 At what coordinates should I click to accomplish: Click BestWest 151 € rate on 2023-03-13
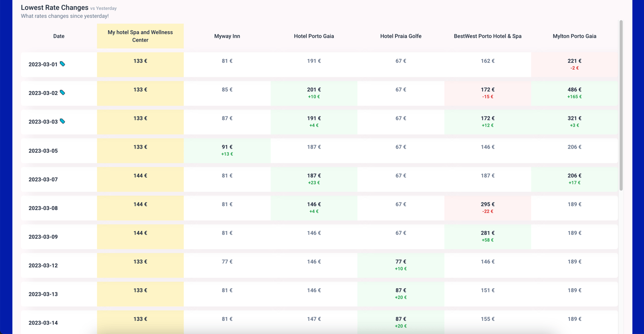[x=487, y=291]
